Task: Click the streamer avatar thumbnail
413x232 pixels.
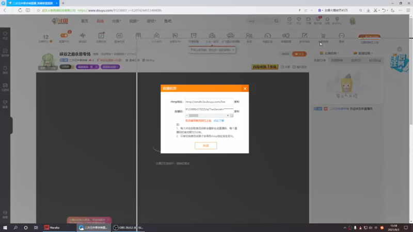Action: [x=48, y=61]
